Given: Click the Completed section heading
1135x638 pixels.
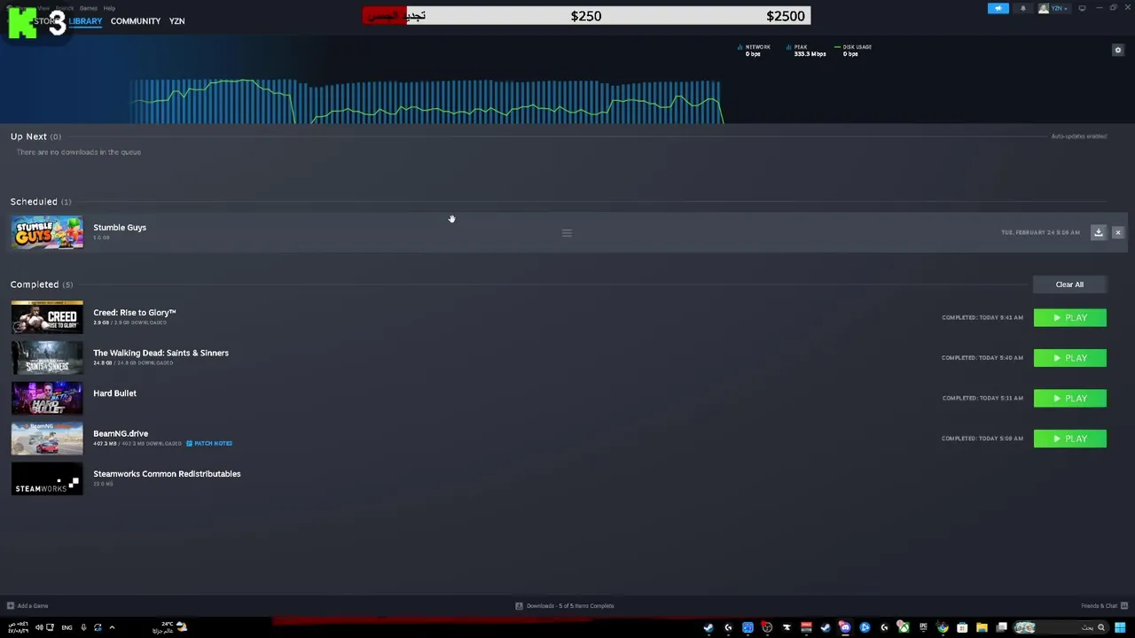Looking at the screenshot, I should 42,284.
